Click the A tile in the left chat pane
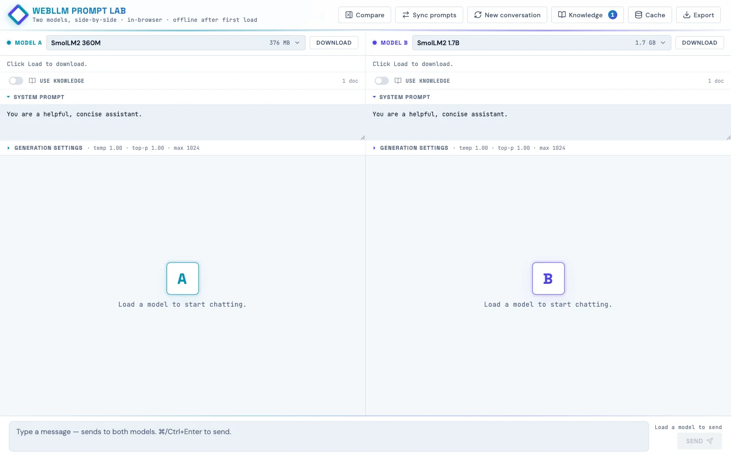 (x=183, y=278)
